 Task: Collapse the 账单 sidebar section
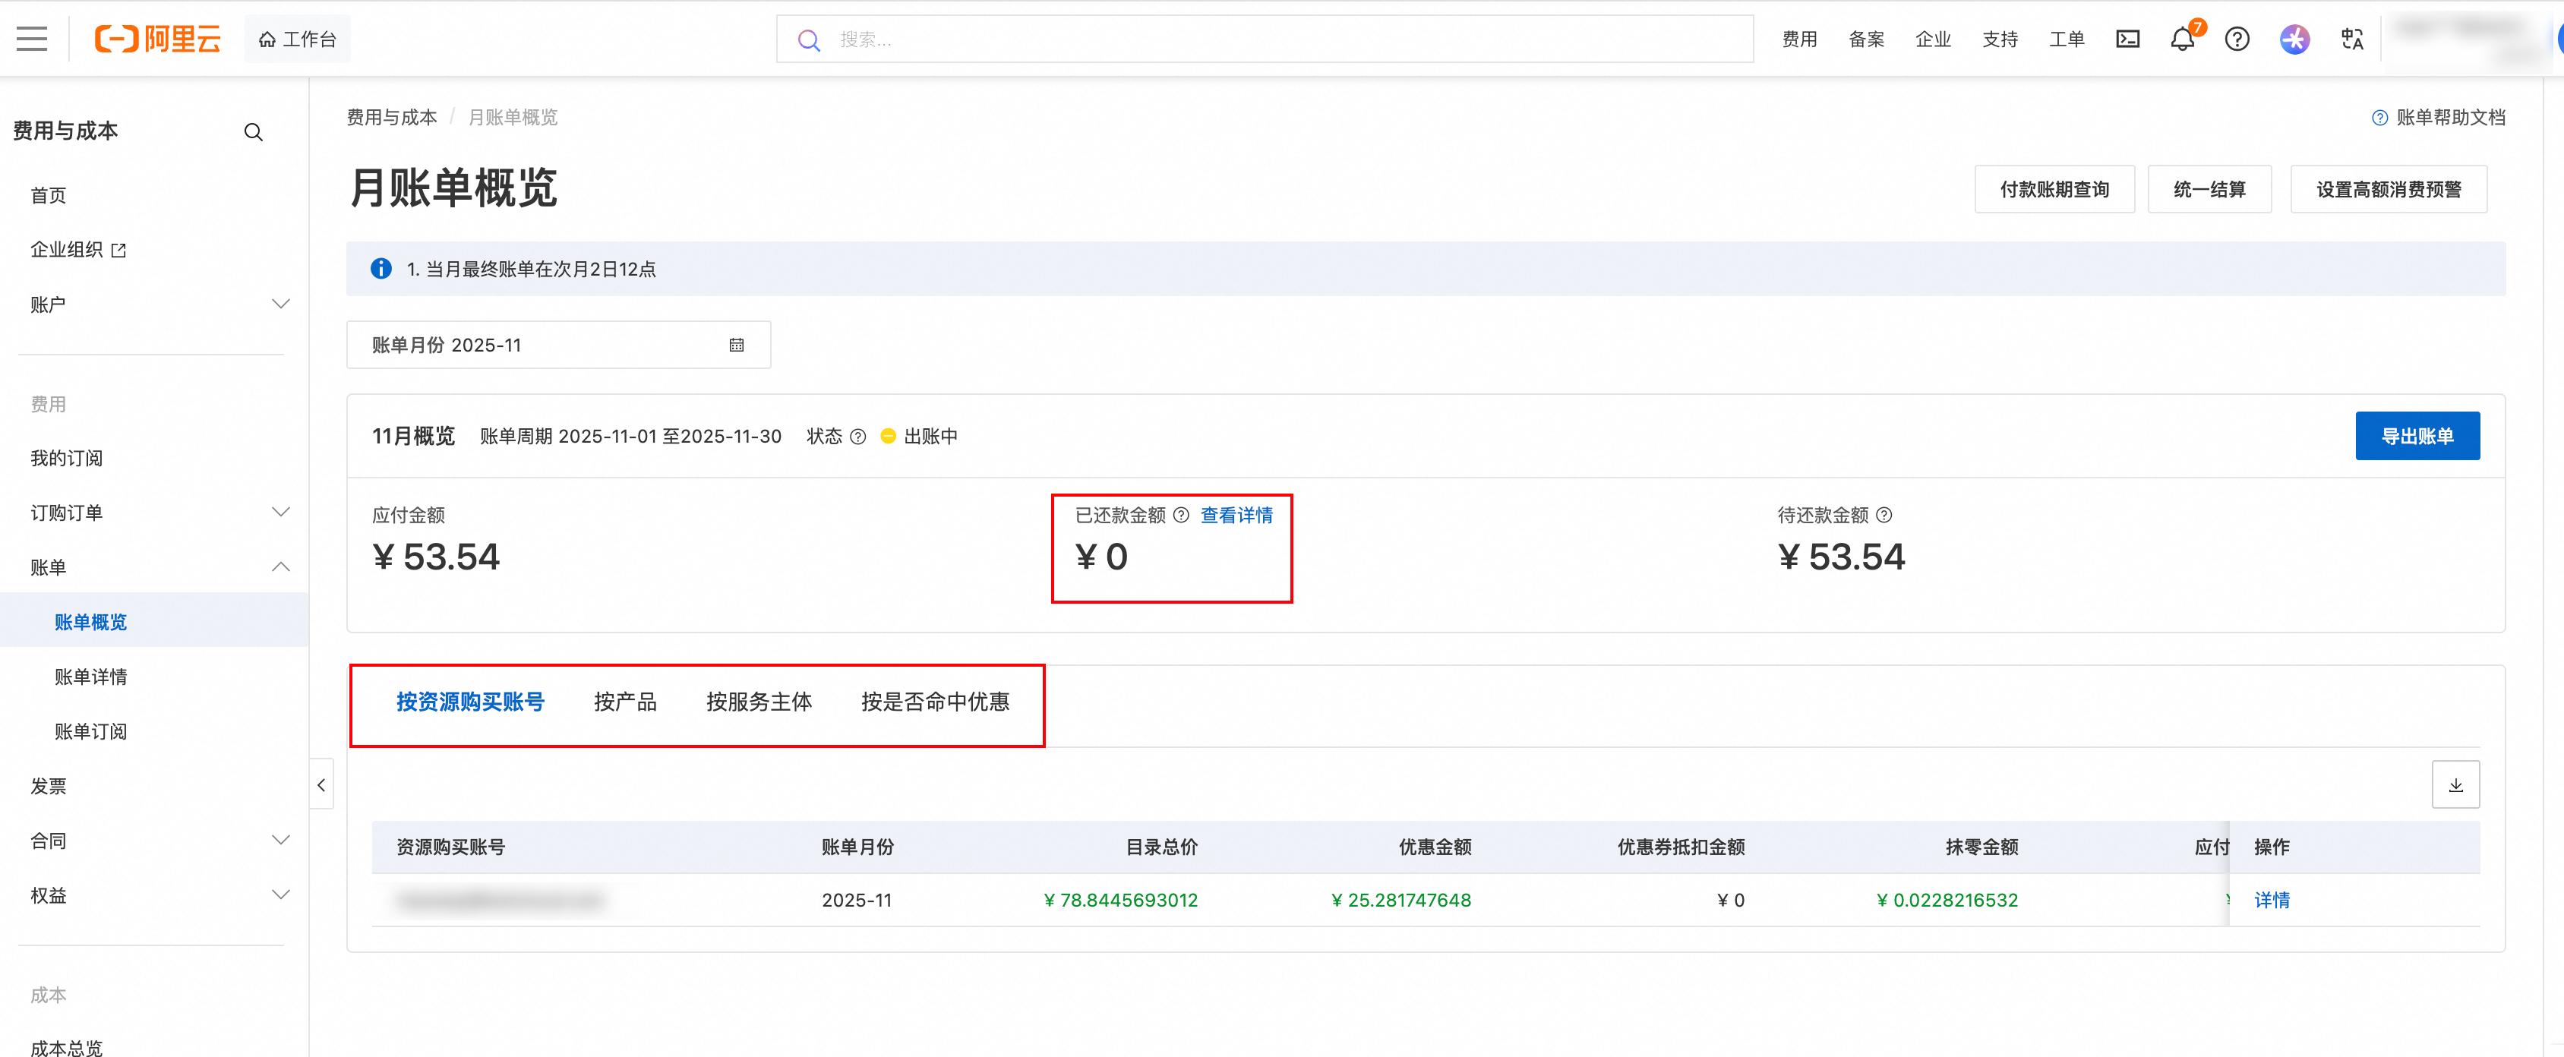click(281, 567)
